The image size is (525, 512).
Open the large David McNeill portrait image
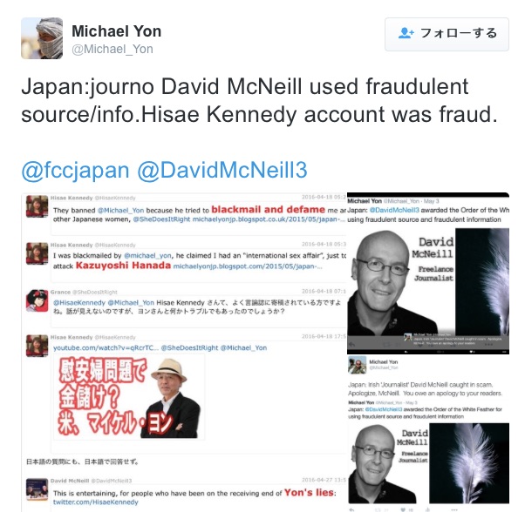click(x=401, y=282)
